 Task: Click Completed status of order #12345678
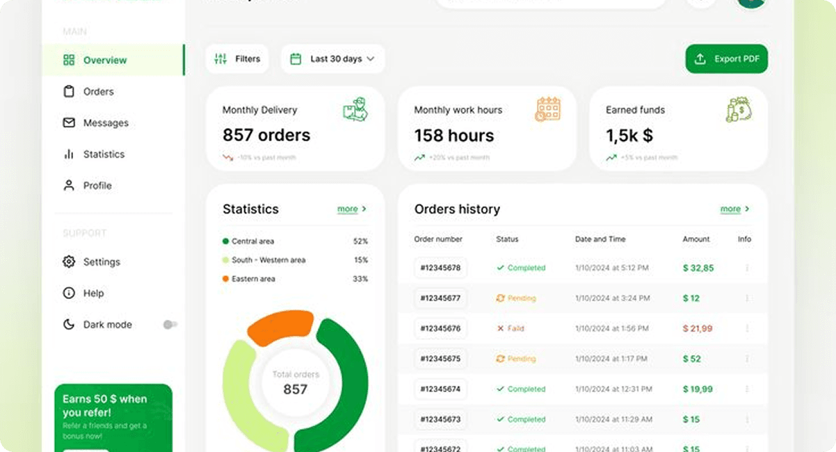click(x=521, y=268)
